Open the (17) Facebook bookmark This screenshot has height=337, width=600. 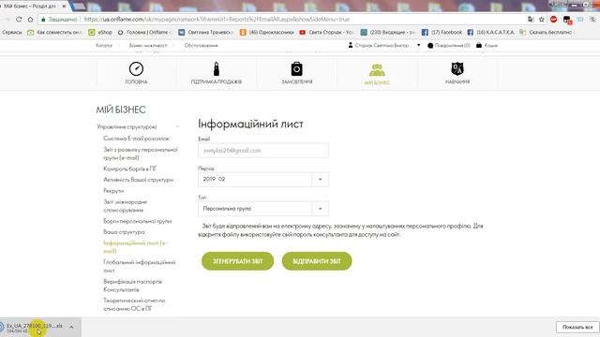pyautogui.click(x=442, y=33)
